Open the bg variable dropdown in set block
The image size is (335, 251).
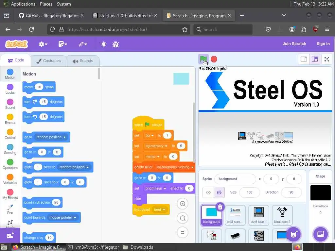(149, 136)
